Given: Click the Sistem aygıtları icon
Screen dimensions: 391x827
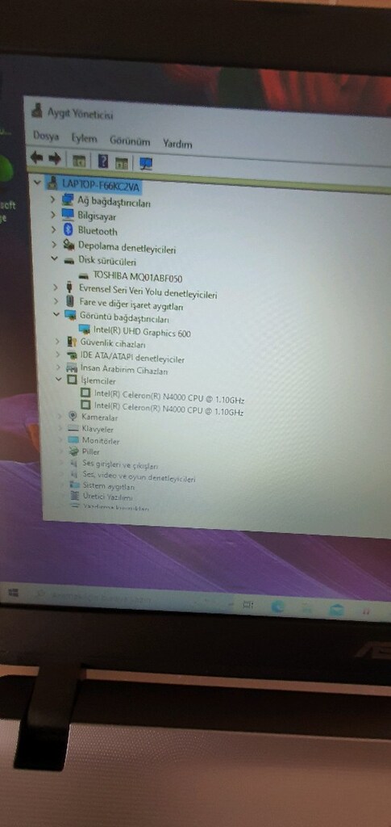Looking at the screenshot, I should (x=74, y=485).
